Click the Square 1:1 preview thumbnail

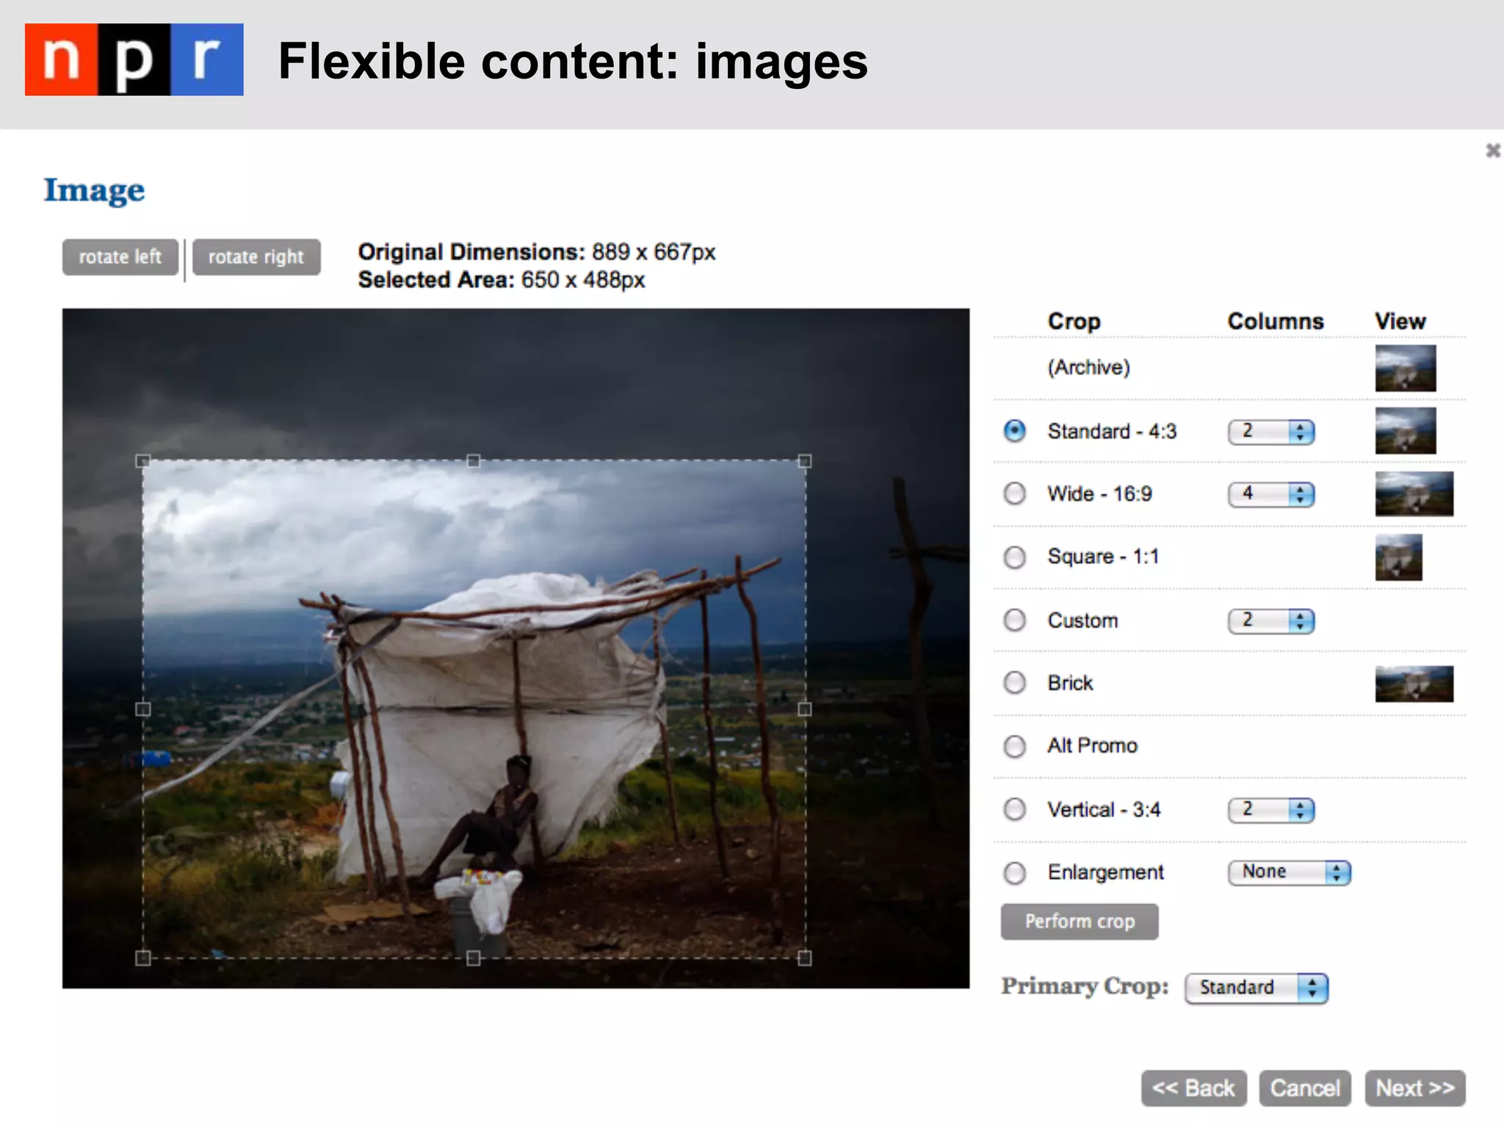(x=1398, y=557)
